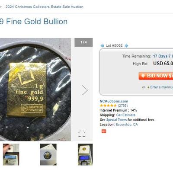This screenshot has height=173, width=173.
Task: Select thumbnail showing hand holding gold tester
Action: tap(11, 154)
